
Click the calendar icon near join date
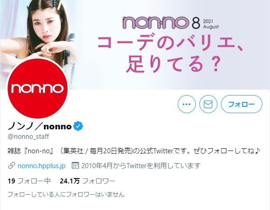[75, 165]
